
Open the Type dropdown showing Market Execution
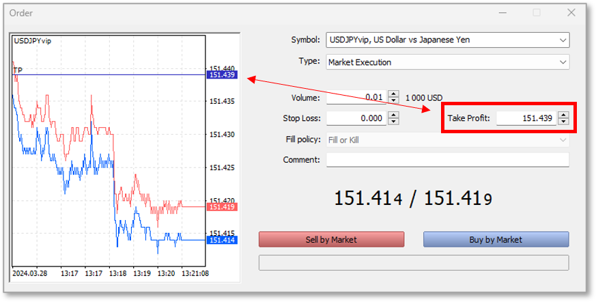pyautogui.click(x=447, y=62)
